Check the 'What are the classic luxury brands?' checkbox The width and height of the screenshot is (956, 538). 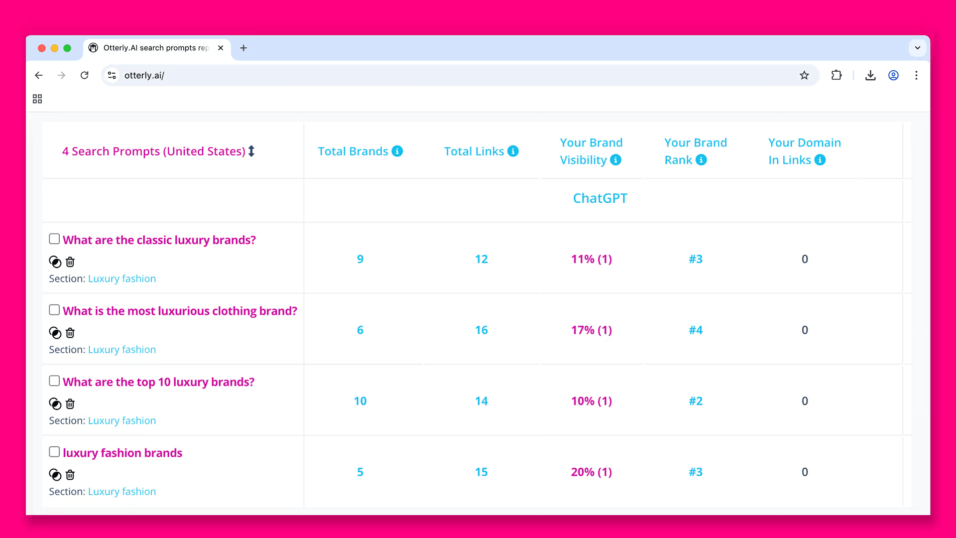click(x=54, y=239)
